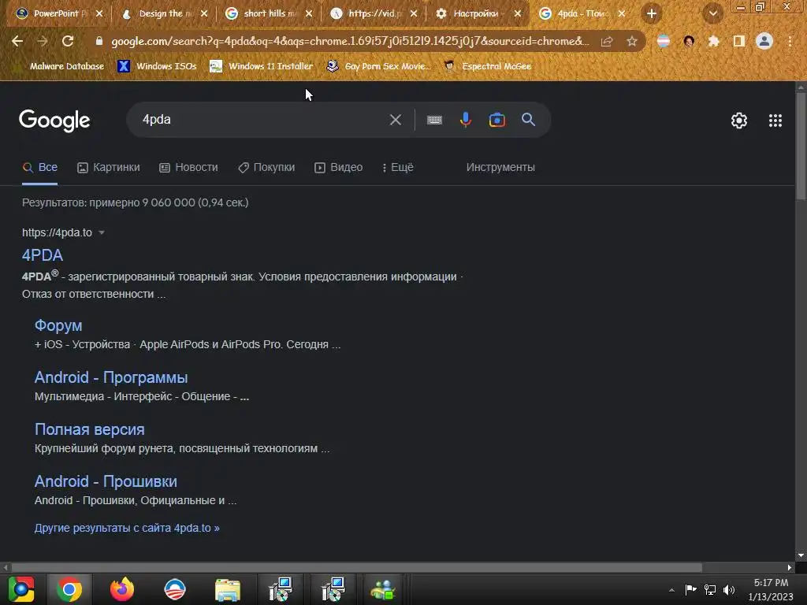
Task: Open the clock showing 5:17 PM
Action: 771,589
